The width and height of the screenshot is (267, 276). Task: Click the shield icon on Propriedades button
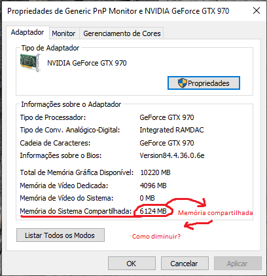[x=183, y=83]
